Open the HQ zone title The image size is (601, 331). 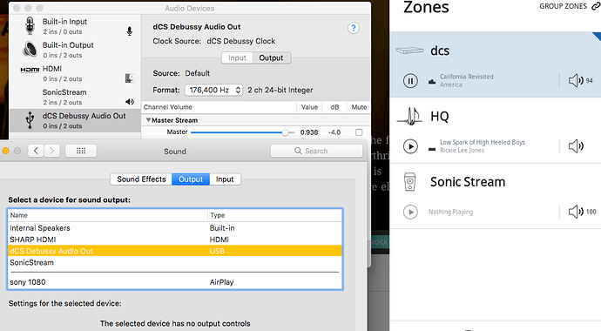(x=439, y=116)
